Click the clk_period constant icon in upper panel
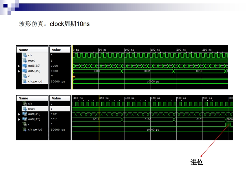The width and height of the screenshot is (248, 186). [x=24, y=82]
